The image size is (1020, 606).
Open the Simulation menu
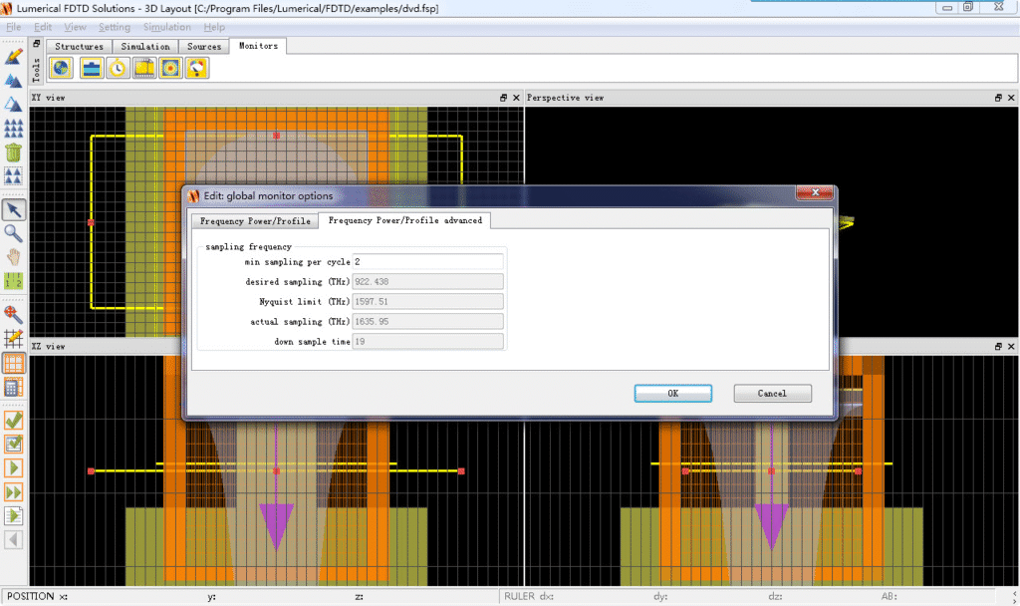[x=166, y=27]
